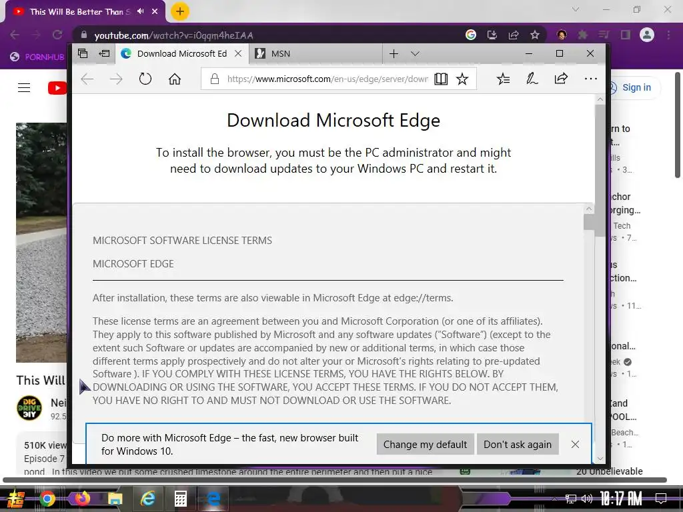Add Edge page to favorites star
Image resolution: width=683 pixels, height=512 pixels.
[x=462, y=79]
